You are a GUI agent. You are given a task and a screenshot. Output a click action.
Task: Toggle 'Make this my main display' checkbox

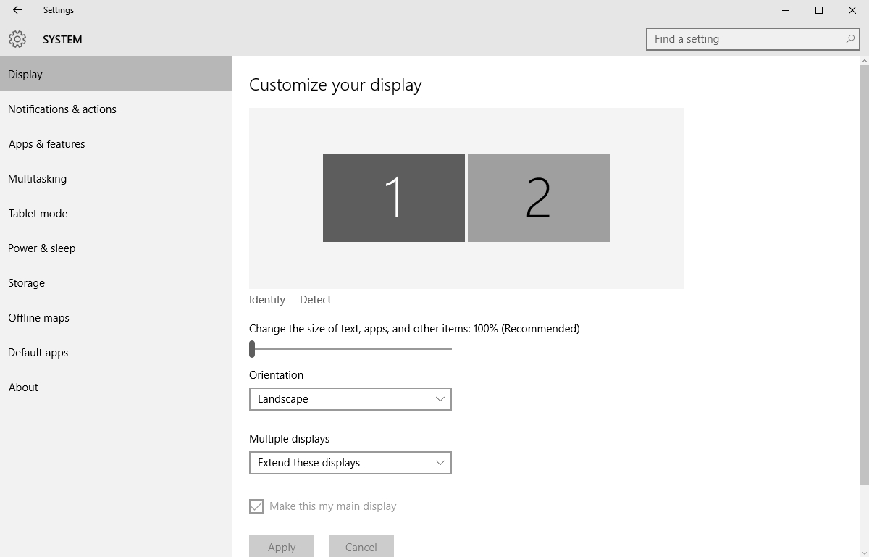(256, 506)
